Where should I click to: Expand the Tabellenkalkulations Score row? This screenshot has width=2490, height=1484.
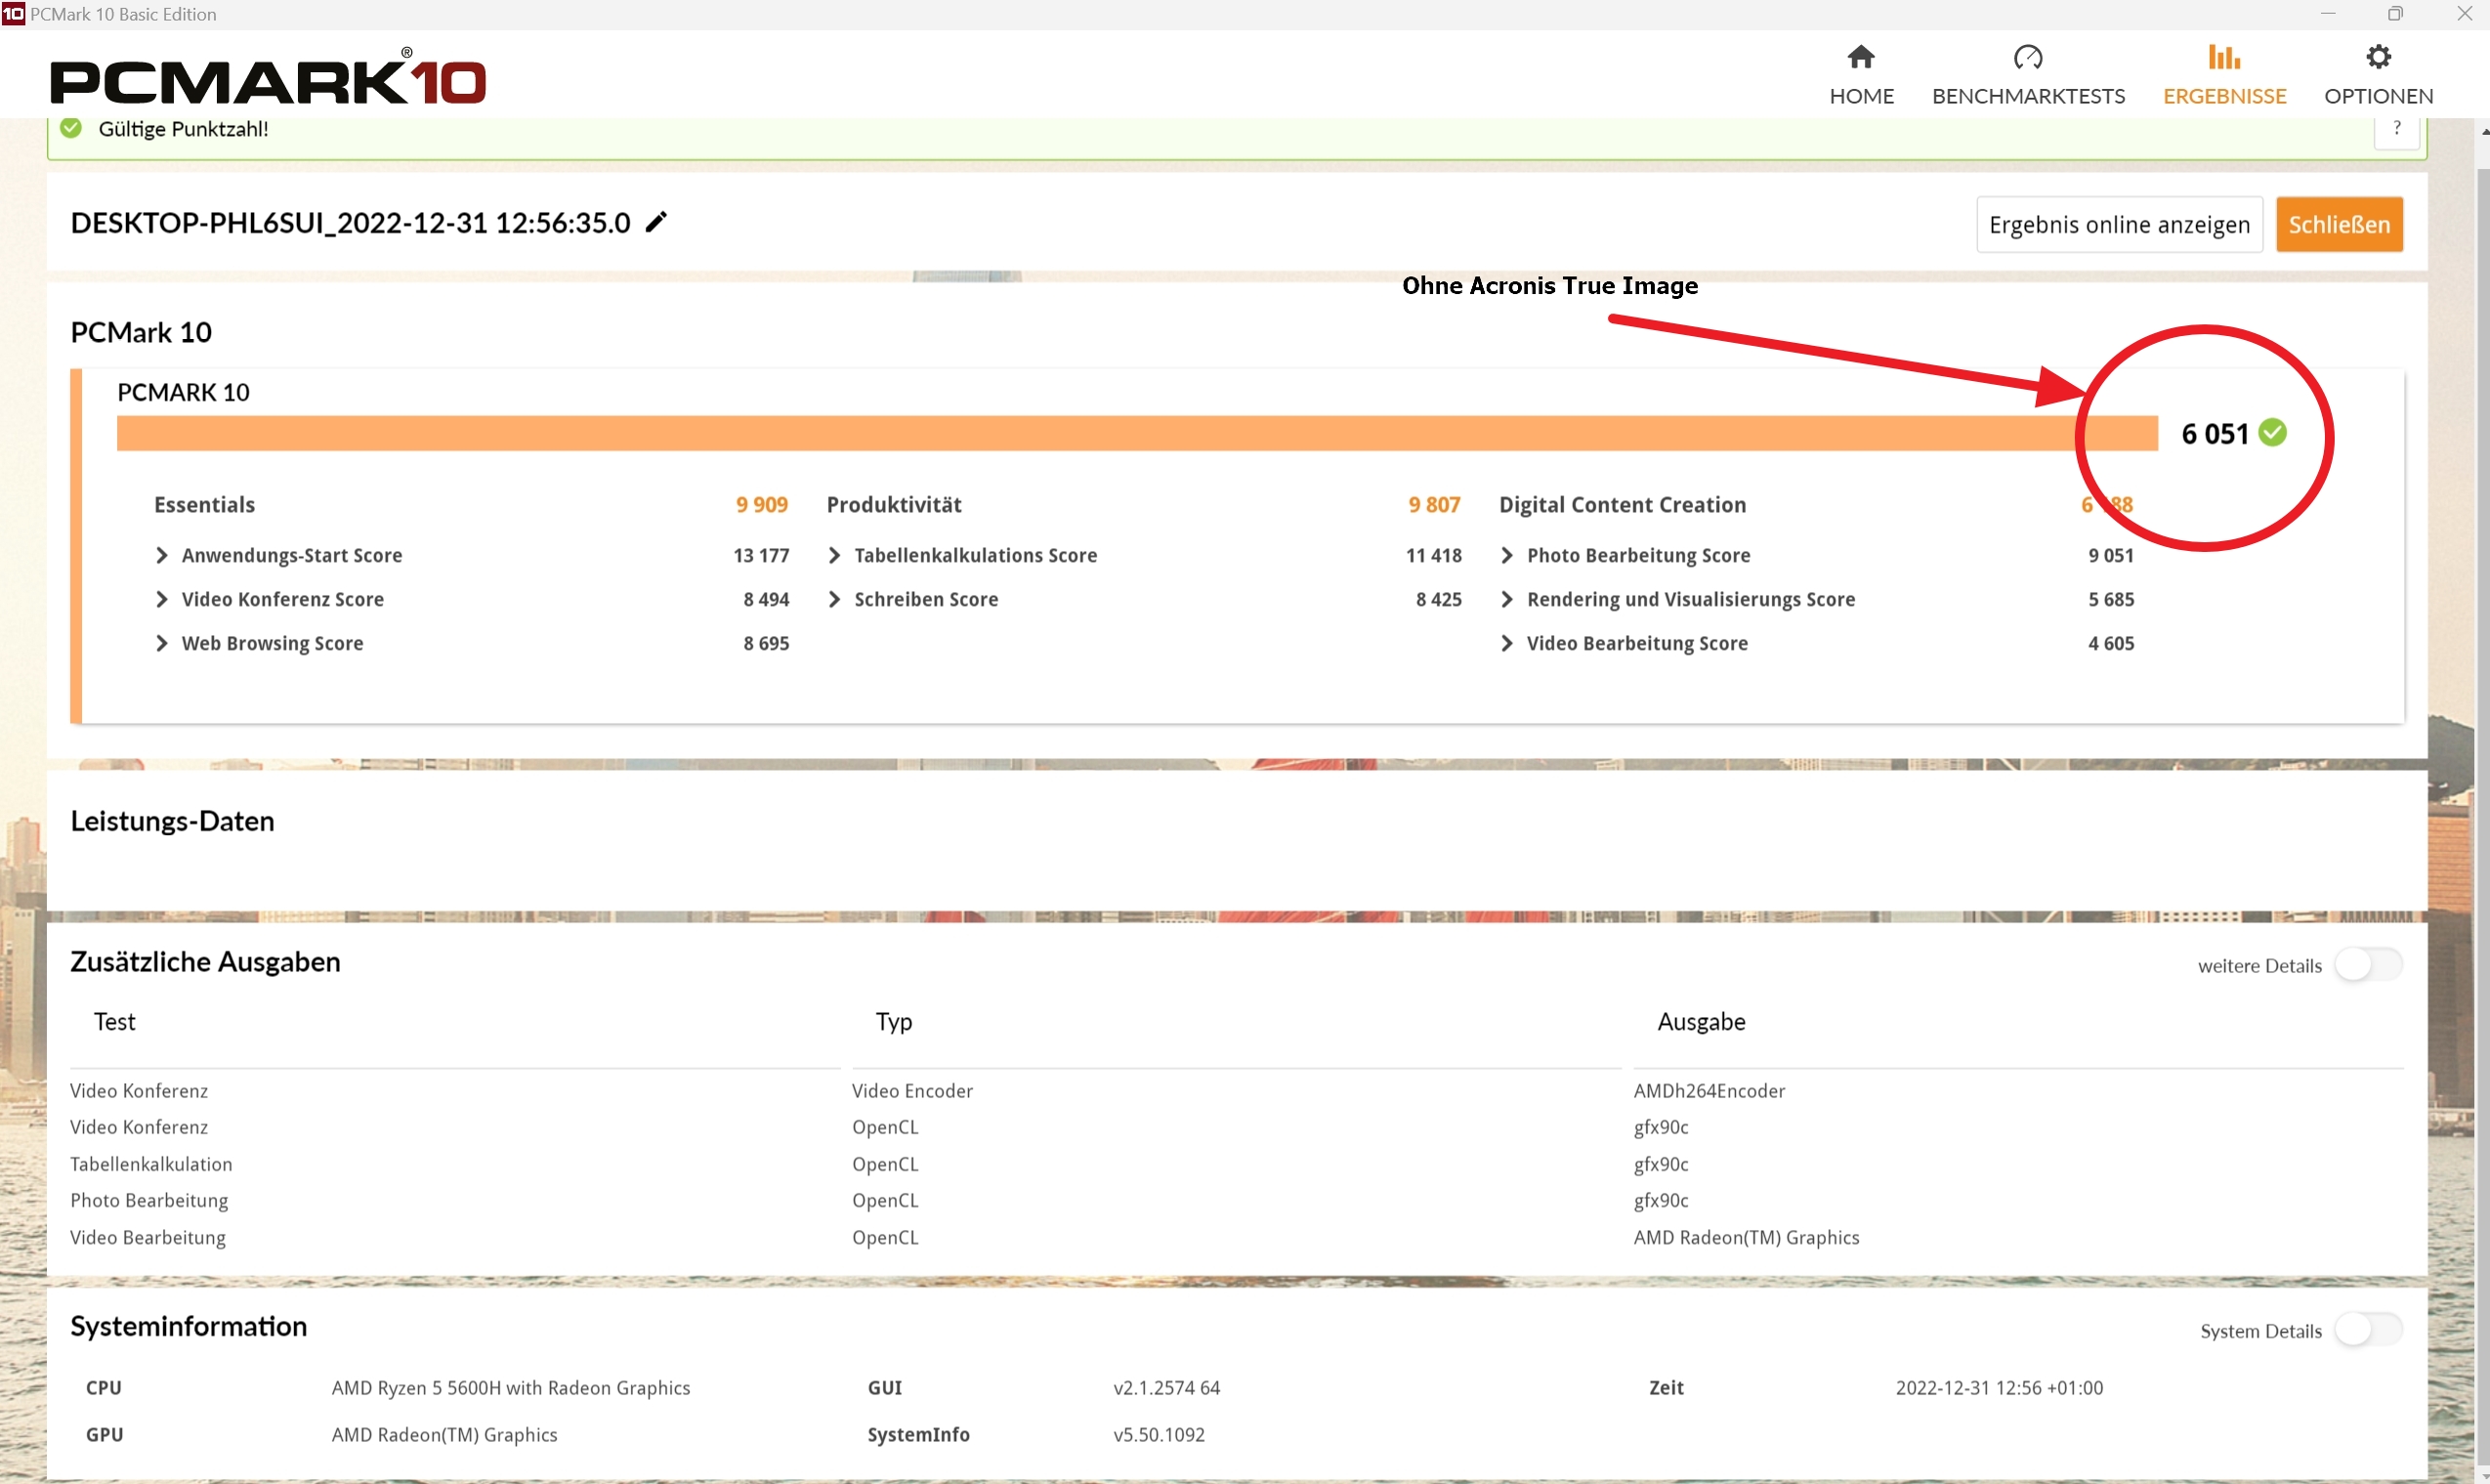[x=834, y=555]
